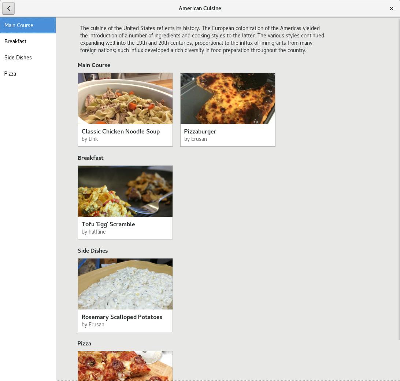Click author line 'by Link'
Image resolution: width=400 pixels, height=381 pixels.
click(90, 139)
